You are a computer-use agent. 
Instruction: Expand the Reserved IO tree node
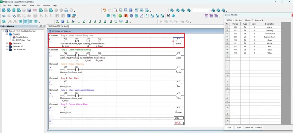click(x=7, y=46)
